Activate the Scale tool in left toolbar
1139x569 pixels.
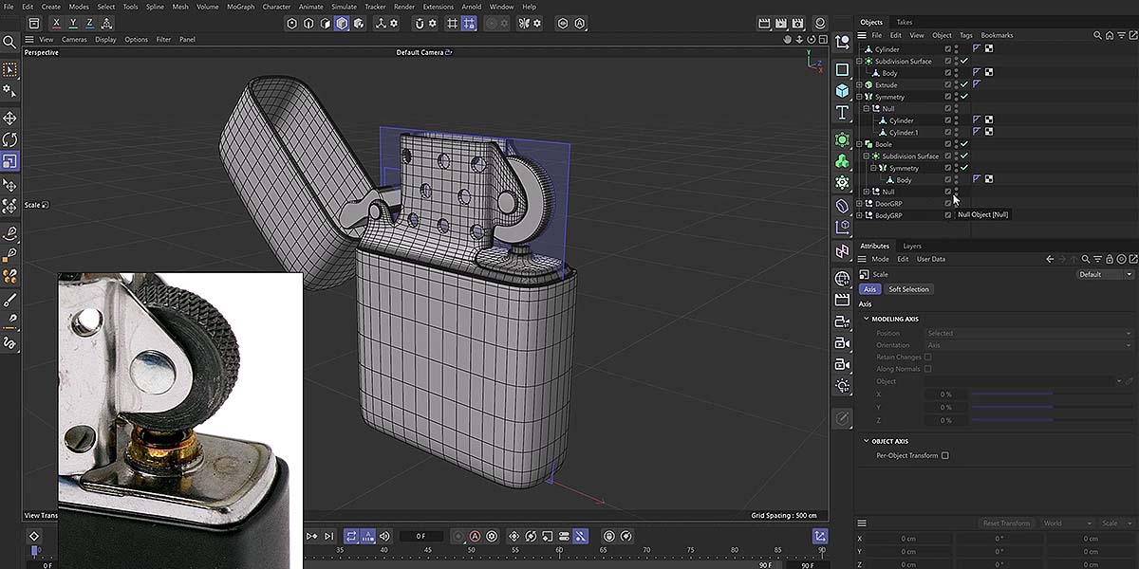click(9, 162)
